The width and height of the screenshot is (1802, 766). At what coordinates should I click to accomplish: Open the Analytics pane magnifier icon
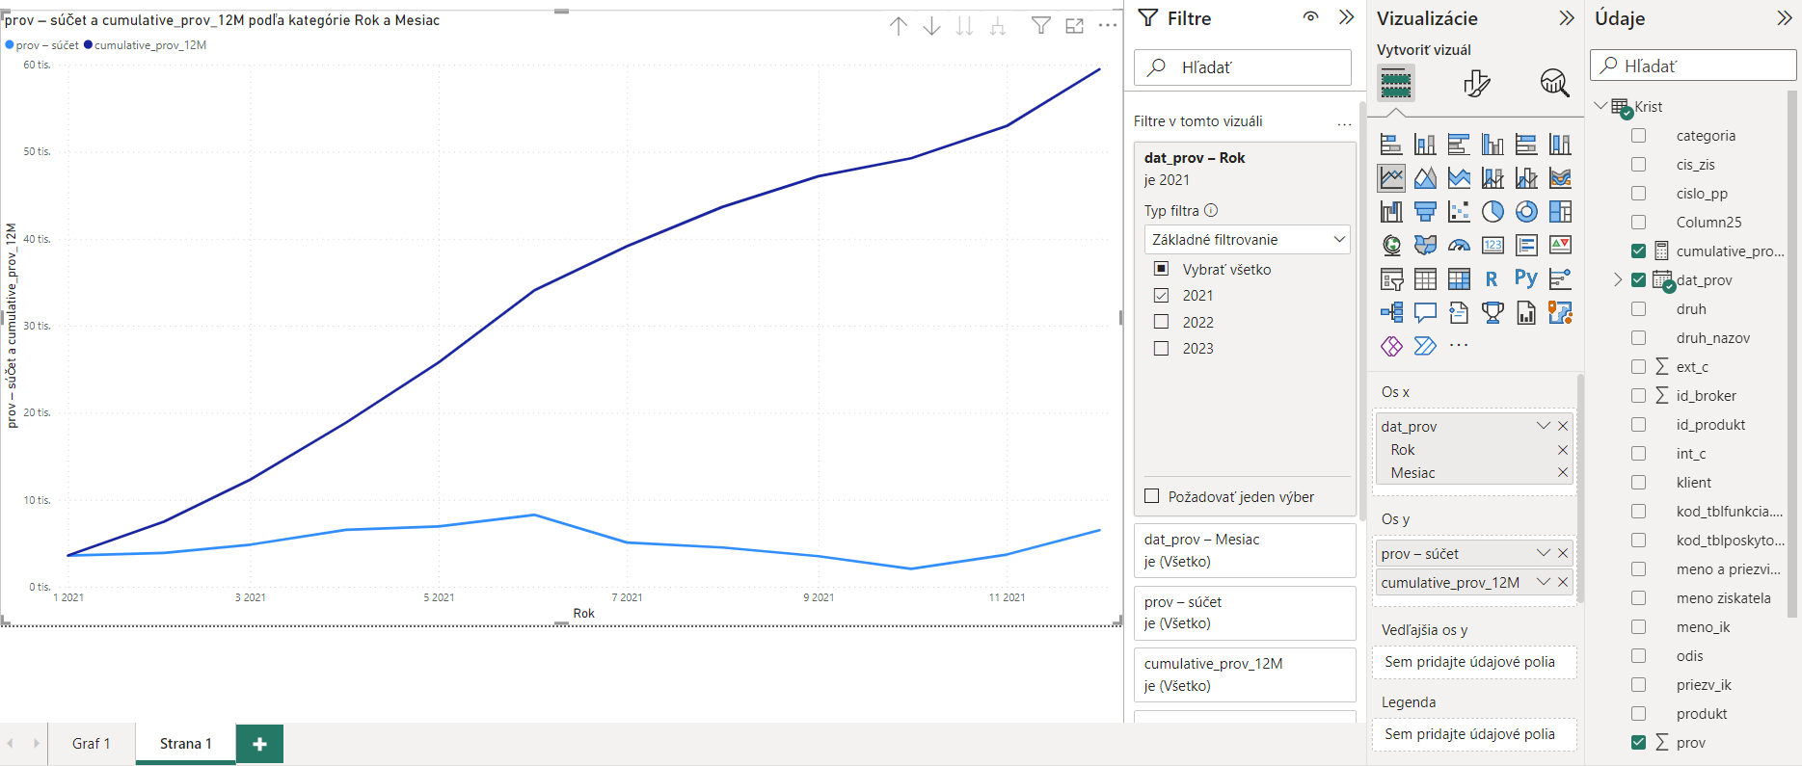(1554, 83)
